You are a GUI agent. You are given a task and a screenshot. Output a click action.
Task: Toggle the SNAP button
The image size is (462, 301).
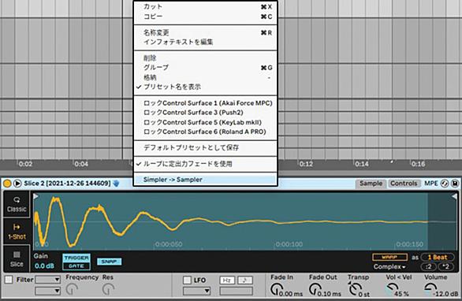pyautogui.click(x=109, y=262)
